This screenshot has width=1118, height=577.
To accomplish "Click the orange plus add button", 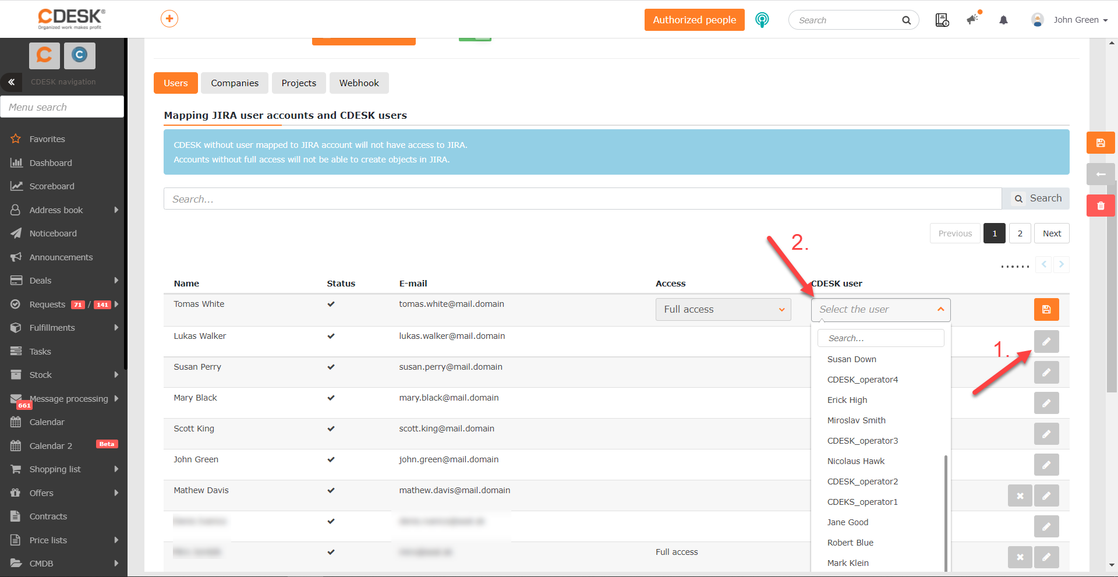I will click(169, 19).
